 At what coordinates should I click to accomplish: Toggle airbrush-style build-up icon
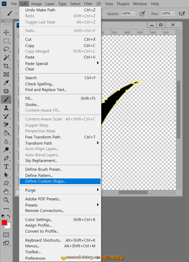(182, 13)
